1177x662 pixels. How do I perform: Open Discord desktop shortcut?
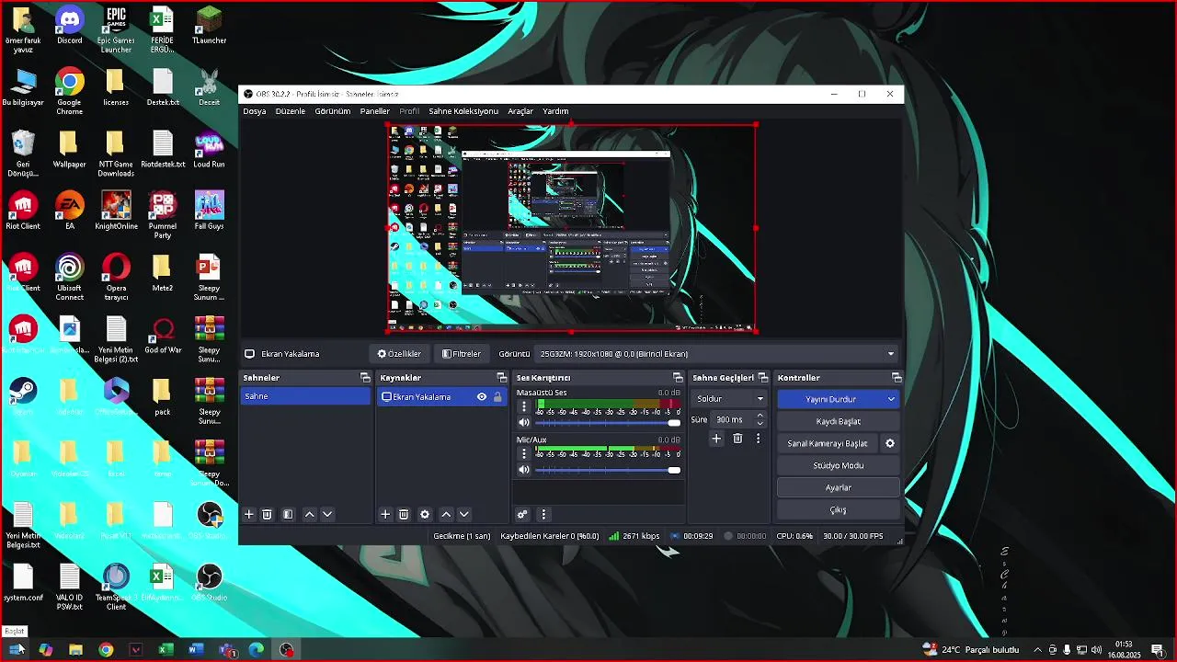70,26
